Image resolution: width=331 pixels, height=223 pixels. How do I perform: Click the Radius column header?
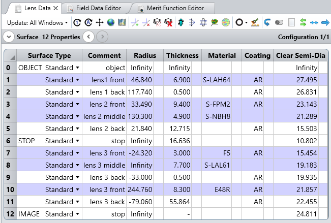click(x=145, y=55)
